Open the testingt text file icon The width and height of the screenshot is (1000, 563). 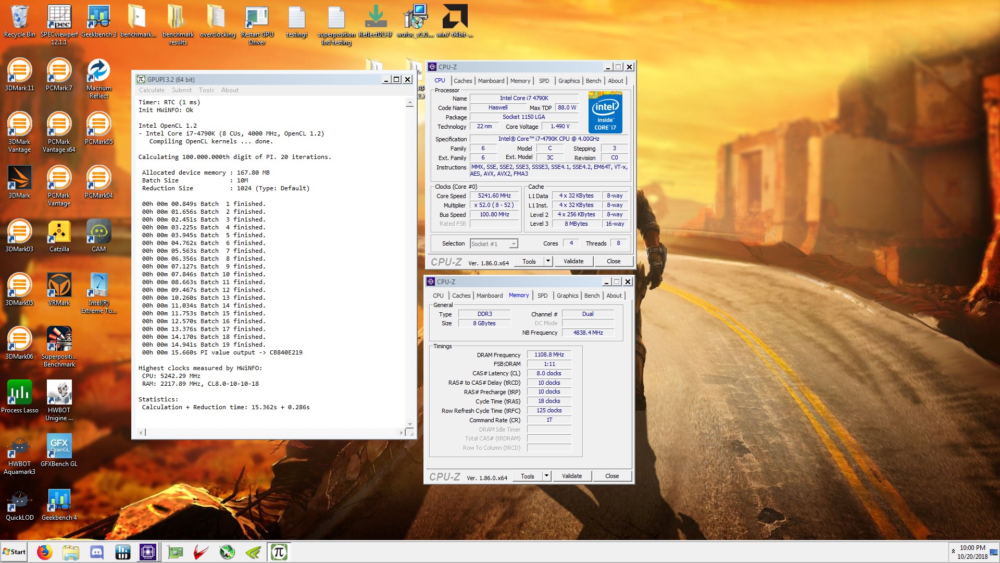click(296, 21)
